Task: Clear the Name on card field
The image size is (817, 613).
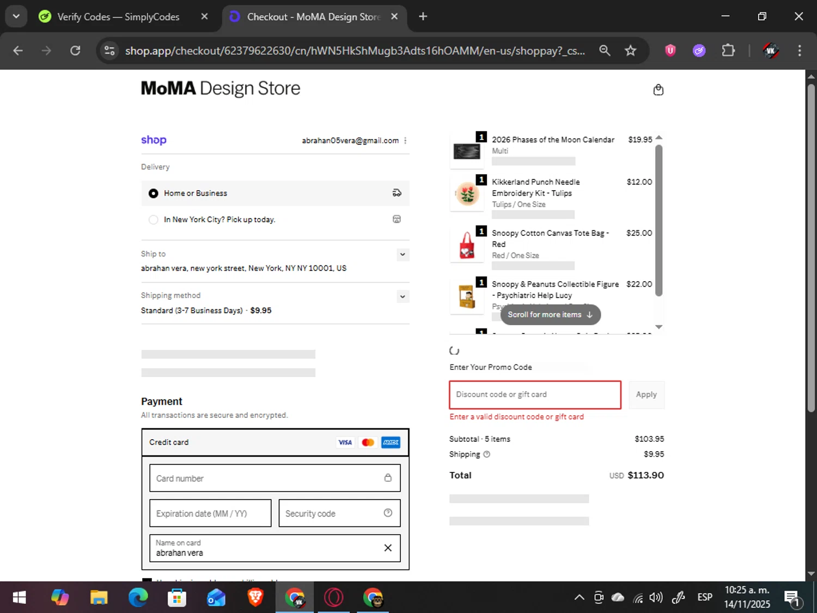Action: (388, 548)
